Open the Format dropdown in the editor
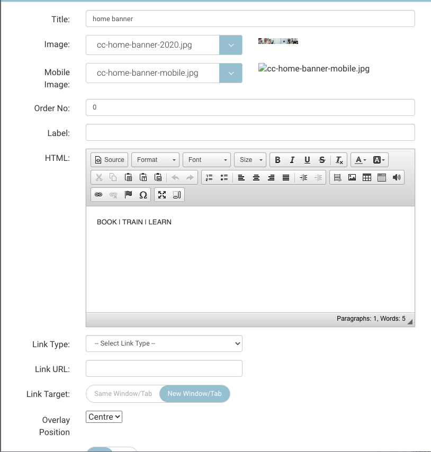Image resolution: width=431 pixels, height=452 pixels. tap(155, 160)
